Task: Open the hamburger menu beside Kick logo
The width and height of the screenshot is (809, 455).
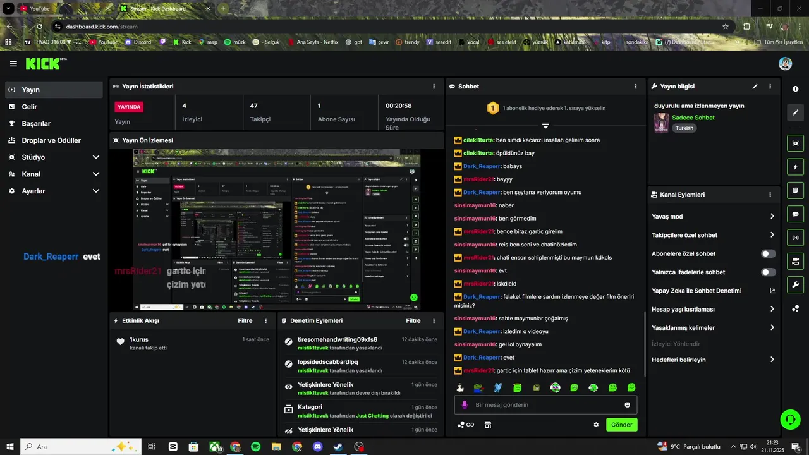Action: click(13, 64)
